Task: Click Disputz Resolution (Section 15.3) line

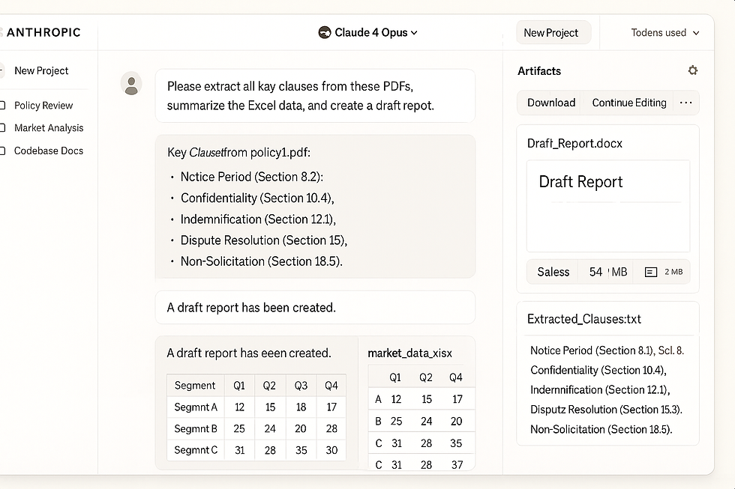Action: coord(606,410)
